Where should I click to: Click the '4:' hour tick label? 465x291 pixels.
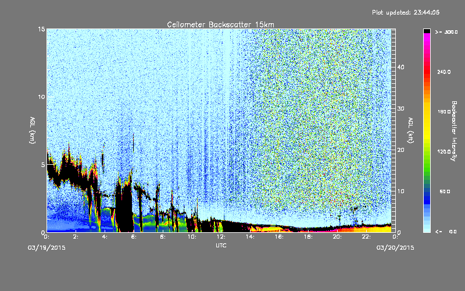[105, 237]
